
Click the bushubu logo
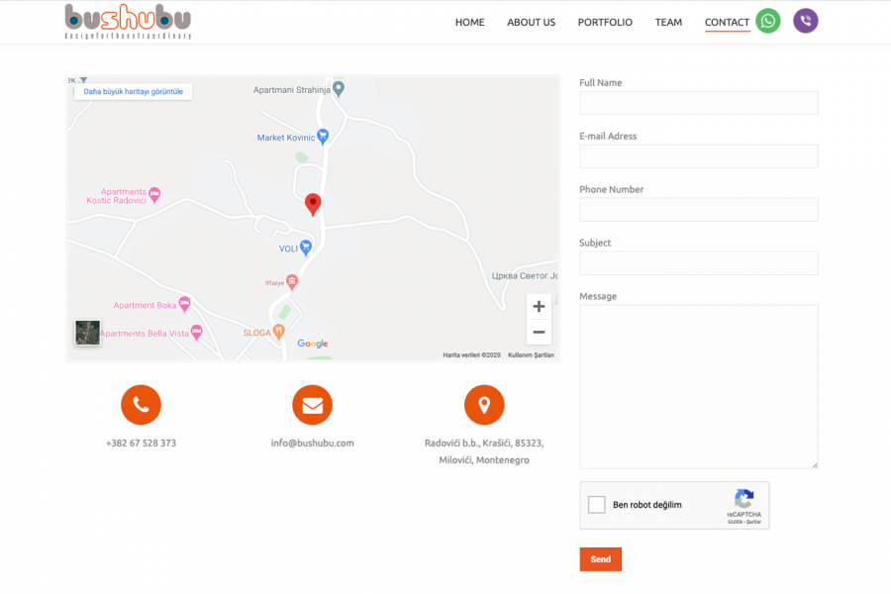(x=128, y=21)
